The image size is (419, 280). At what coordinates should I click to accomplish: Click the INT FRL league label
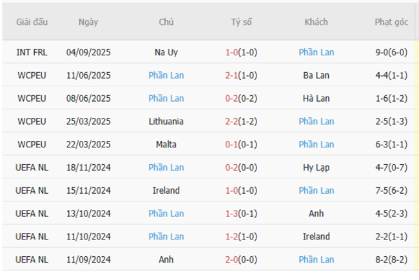tap(32, 52)
